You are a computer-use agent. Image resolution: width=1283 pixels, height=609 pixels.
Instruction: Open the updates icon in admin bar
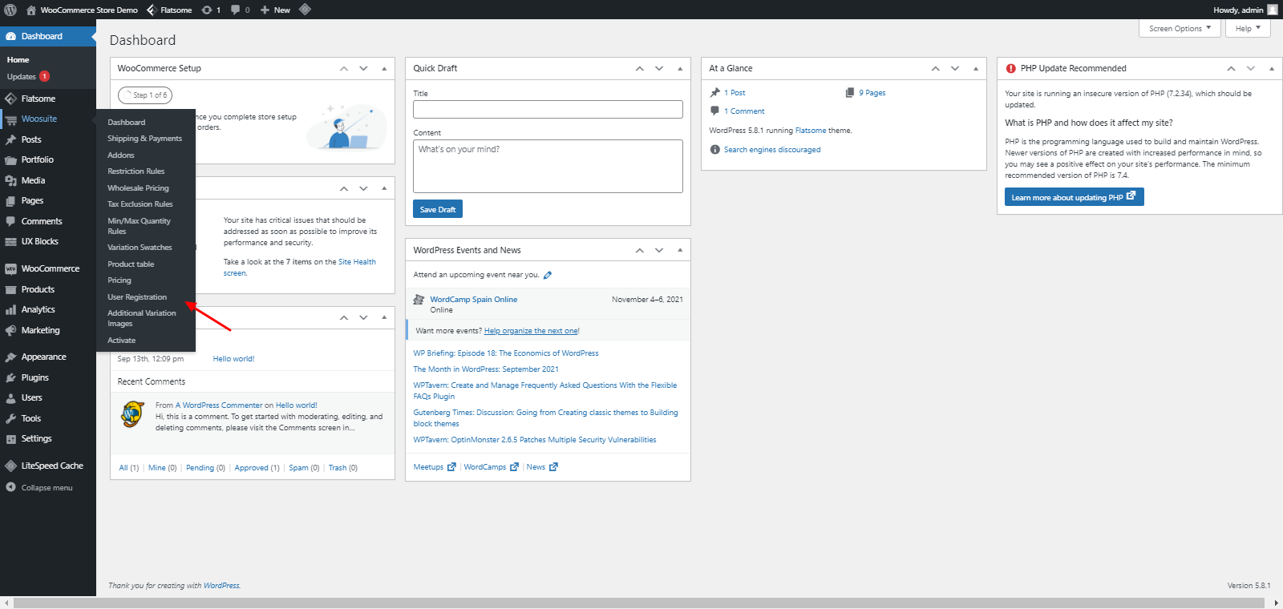coord(211,10)
